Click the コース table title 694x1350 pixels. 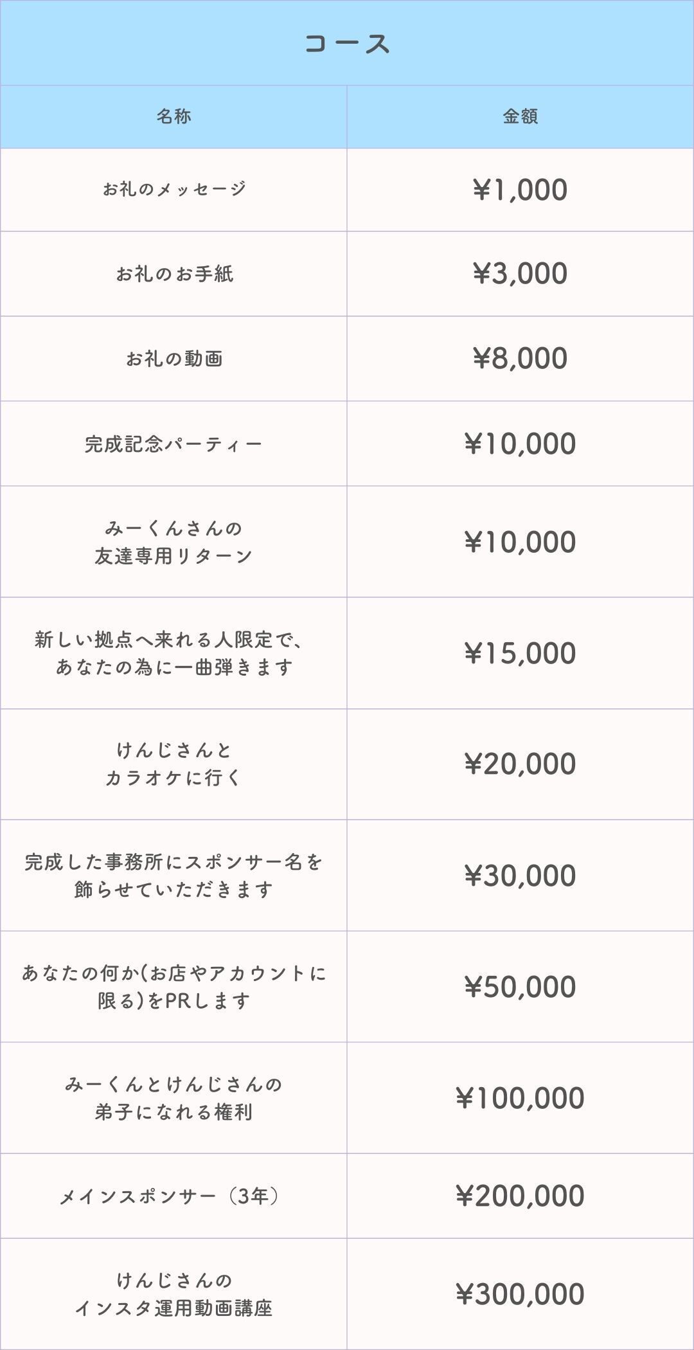(347, 44)
